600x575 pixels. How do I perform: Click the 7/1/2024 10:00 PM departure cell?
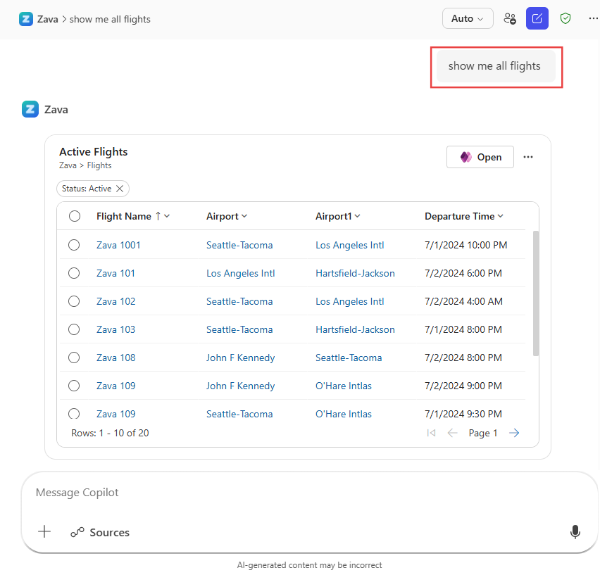(x=465, y=245)
